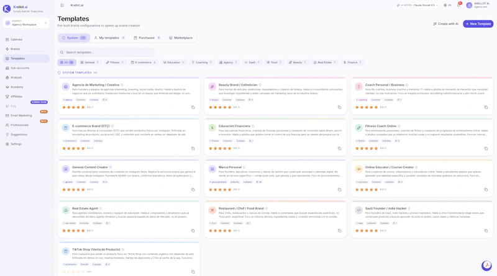Filter templates by All category
This screenshot has height=276, width=497.
coord(66,63)
